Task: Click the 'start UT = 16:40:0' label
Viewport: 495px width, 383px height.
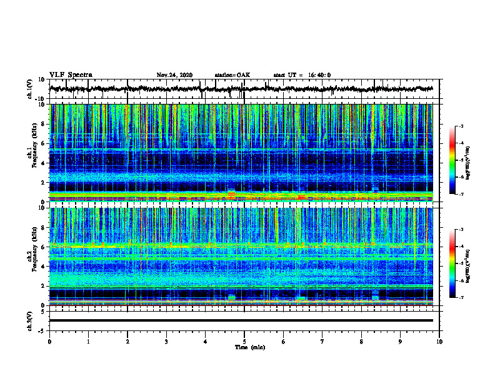Action: click(x=302, y=75)
